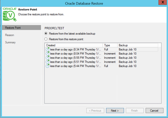168x118 pixels.
Task: Open the Restore Point wizard step
Action: pyautogui.click(x=13, y=28)
